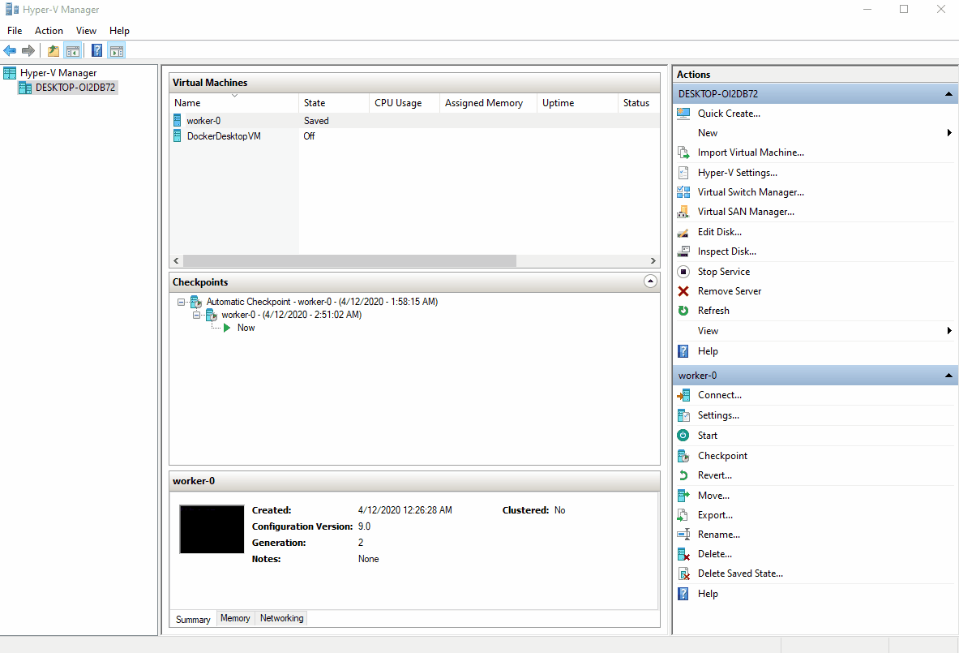The width and height of the screenshot is (959, 653).
Task: Click the Forward arrow toolbar icon
Action: tap(28, 51)
